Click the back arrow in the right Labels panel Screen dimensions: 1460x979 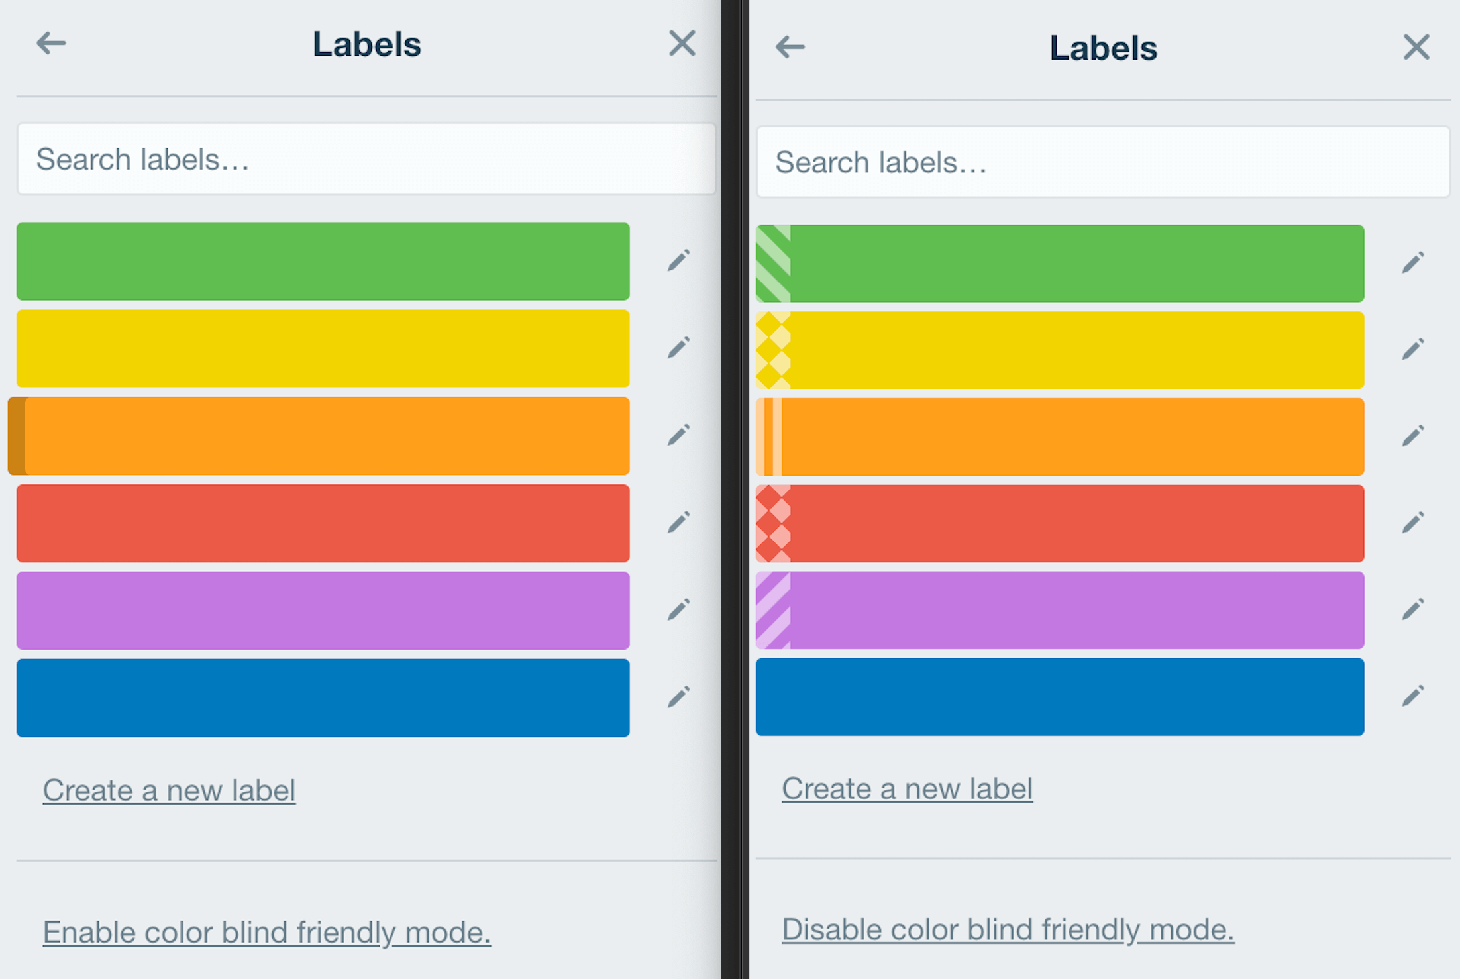[789, 46]
